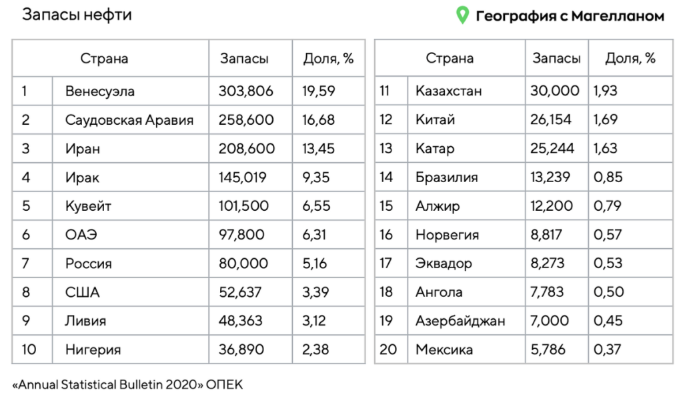This screenshot has height=399, width=683.
Task: Click the "Запасы нефти" heading
Action: [x=77, y=15]
